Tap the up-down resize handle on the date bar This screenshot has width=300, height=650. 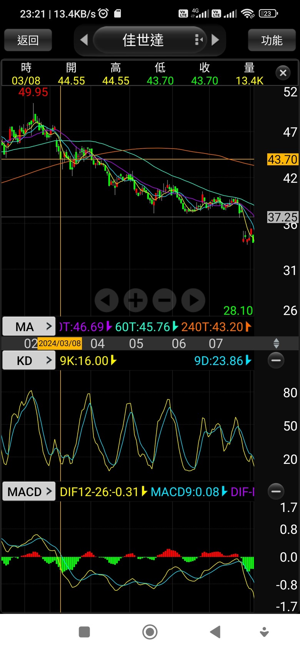coord(276,343)
